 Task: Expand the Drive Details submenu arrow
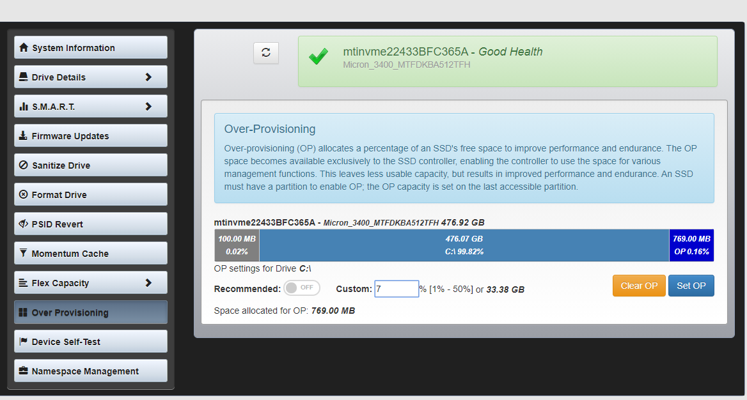click(x=148, y=77)
